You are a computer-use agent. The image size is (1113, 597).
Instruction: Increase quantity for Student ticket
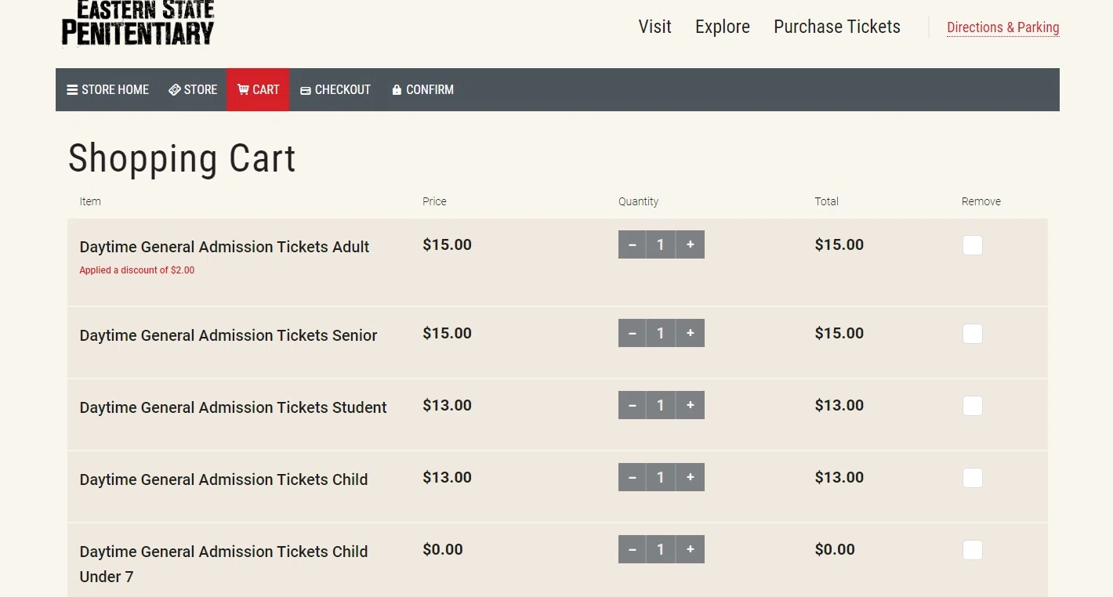691,405
